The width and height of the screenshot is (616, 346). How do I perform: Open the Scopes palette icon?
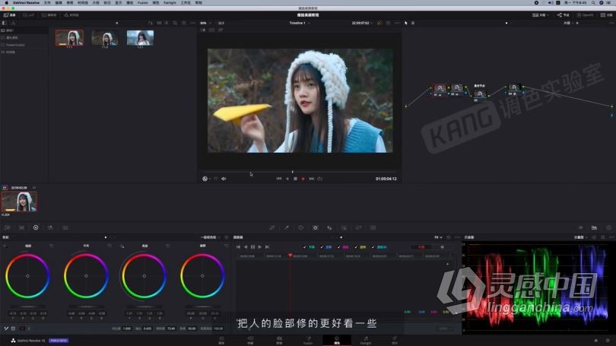[x=594, y=228]
